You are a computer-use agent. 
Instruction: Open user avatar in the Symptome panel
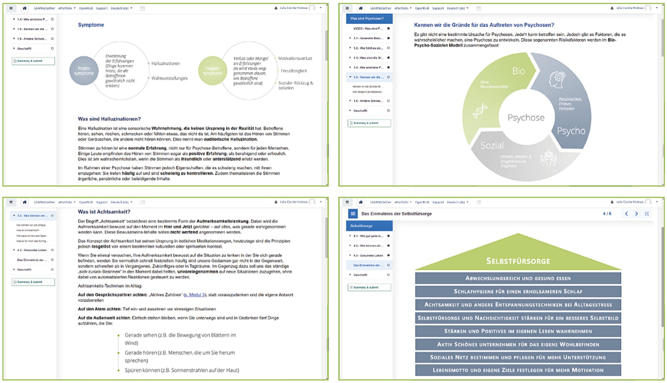tap(312, 8)
